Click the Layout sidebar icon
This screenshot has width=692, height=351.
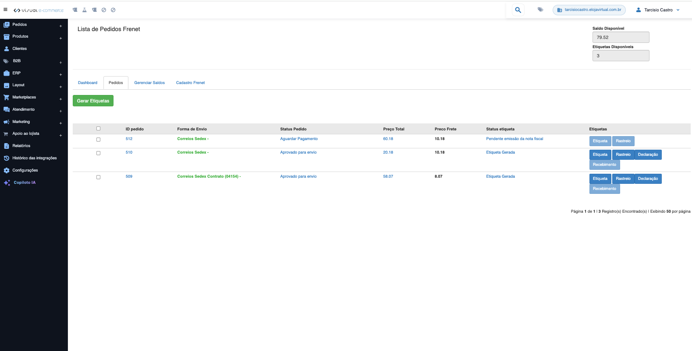point(7,85)
